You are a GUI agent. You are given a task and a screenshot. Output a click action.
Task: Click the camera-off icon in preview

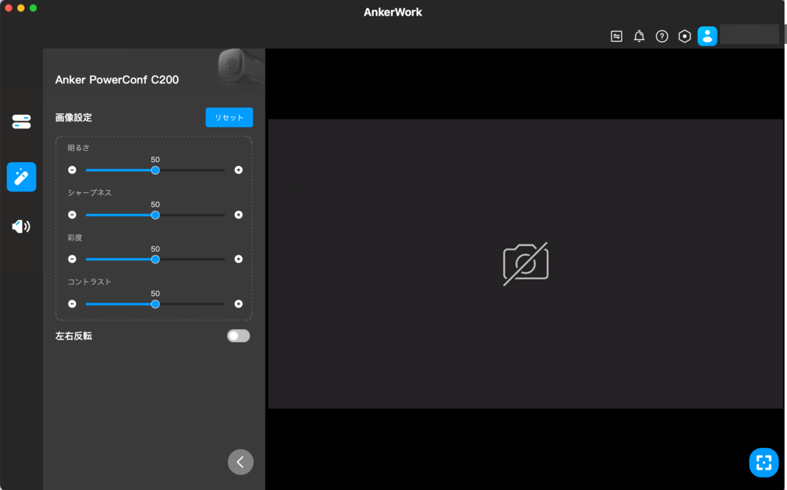click(x=525, y=264)
